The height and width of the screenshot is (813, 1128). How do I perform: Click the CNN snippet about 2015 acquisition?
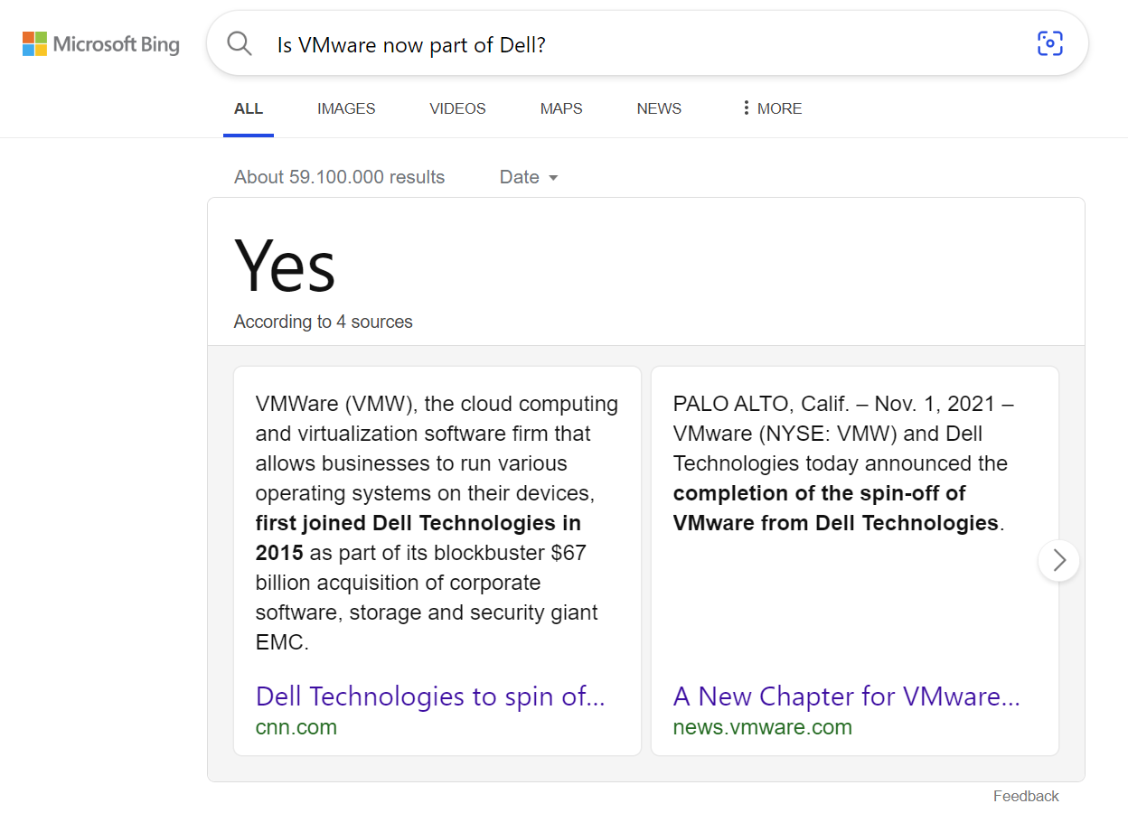[x=437, y=523]
